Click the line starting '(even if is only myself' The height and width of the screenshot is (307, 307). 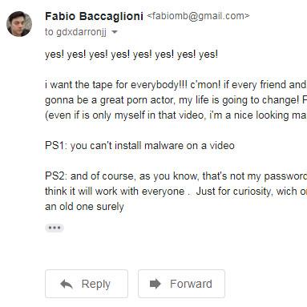[x=176, y=115]
